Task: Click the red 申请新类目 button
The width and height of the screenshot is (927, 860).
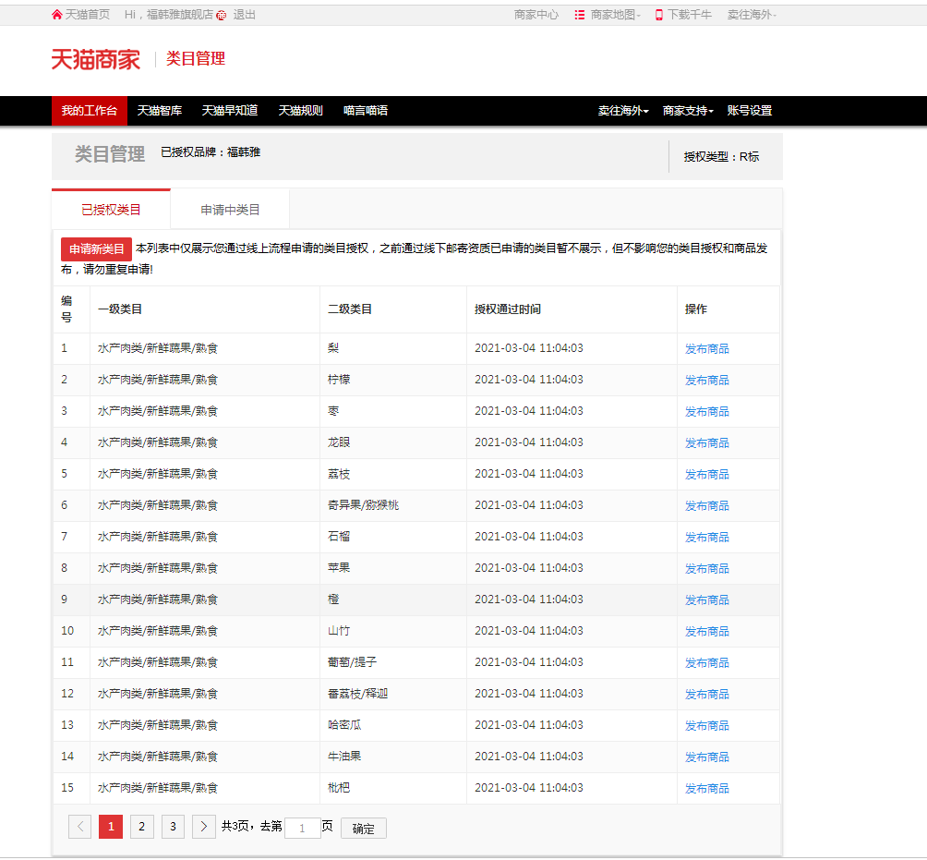Action: [x=96, y=249]
